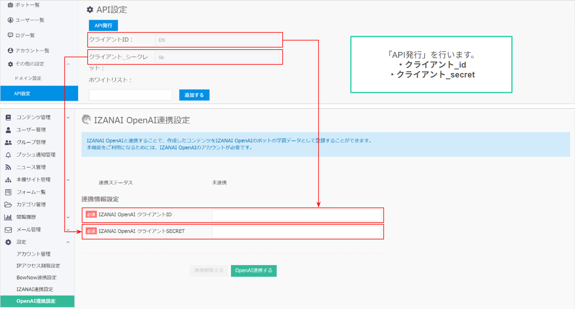Click the robot icon beside ボット一覧
The image size is (575, 309).
10,5
